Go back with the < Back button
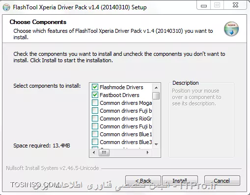This screenshot has width=250, height=195. 143,181
